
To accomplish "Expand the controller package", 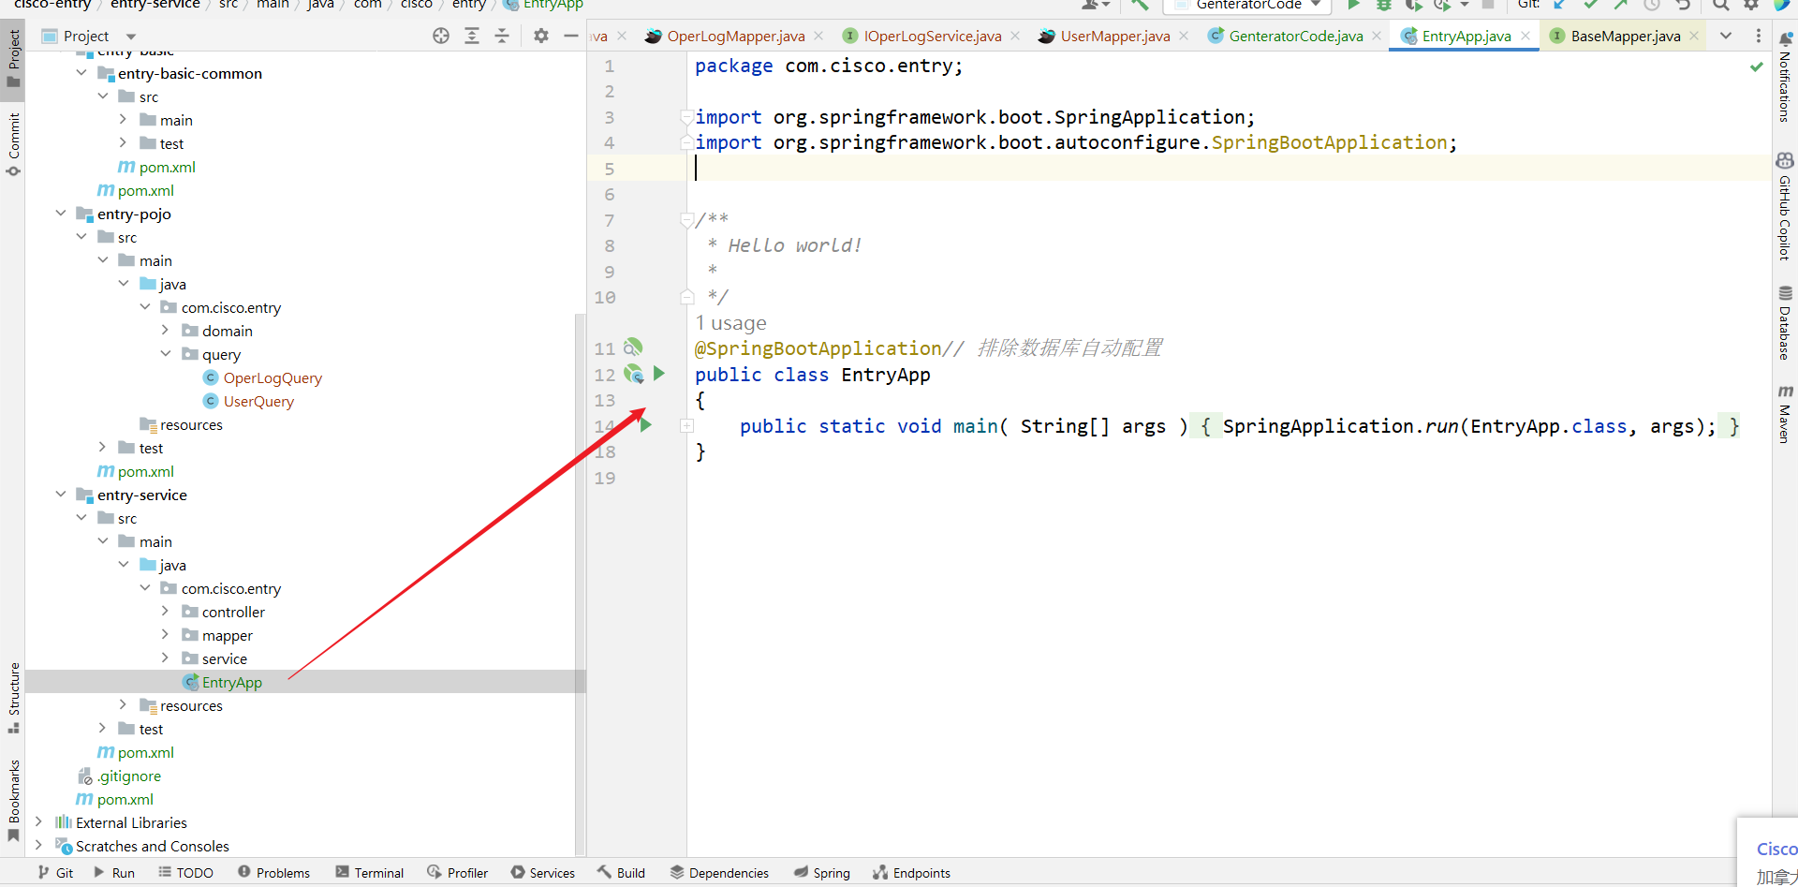I will pyautogui.click(x=166, y=611).
